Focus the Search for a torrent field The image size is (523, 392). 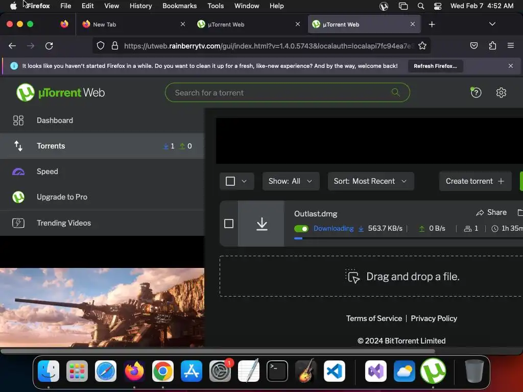pos(287,92)
